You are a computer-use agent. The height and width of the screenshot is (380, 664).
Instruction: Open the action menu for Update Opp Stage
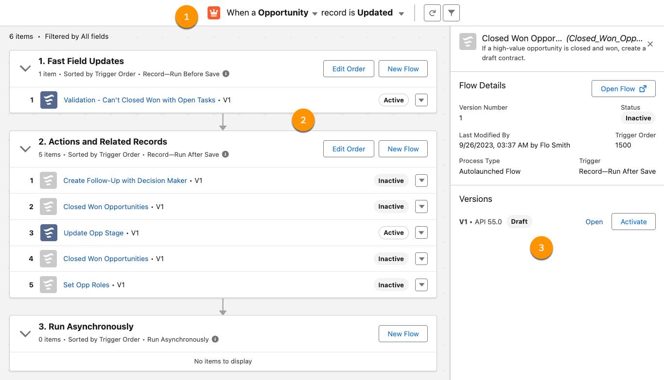[x=421, y=232]
